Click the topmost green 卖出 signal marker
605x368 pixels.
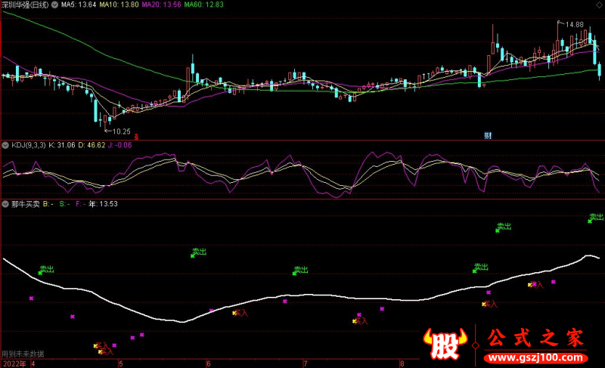click(595, 218)
